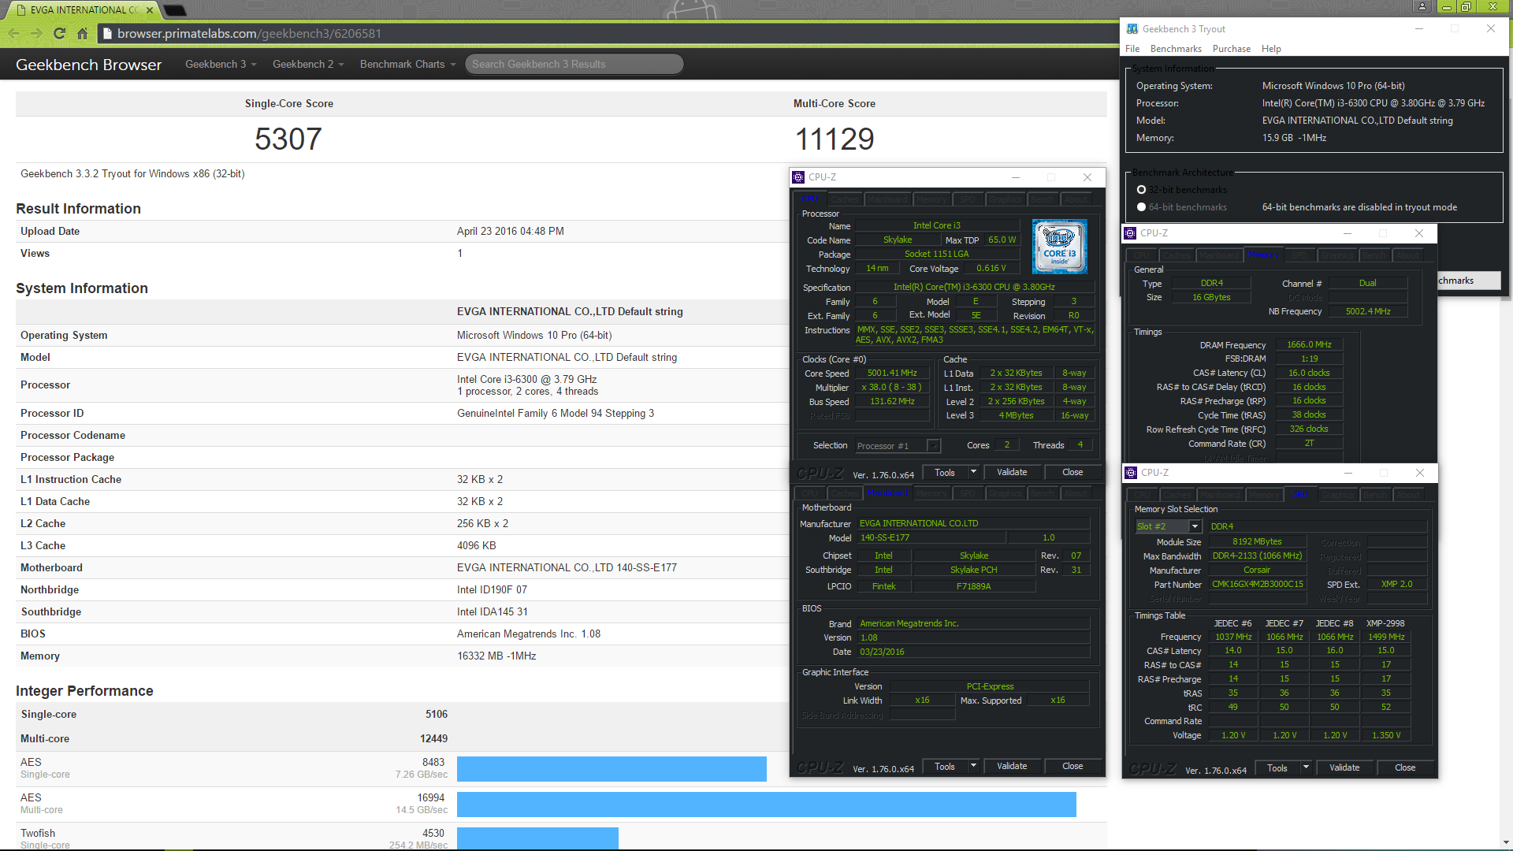
Task: Click the Single-Core Score value 5307
Action: pyautogui.click(x=288, y=139)
